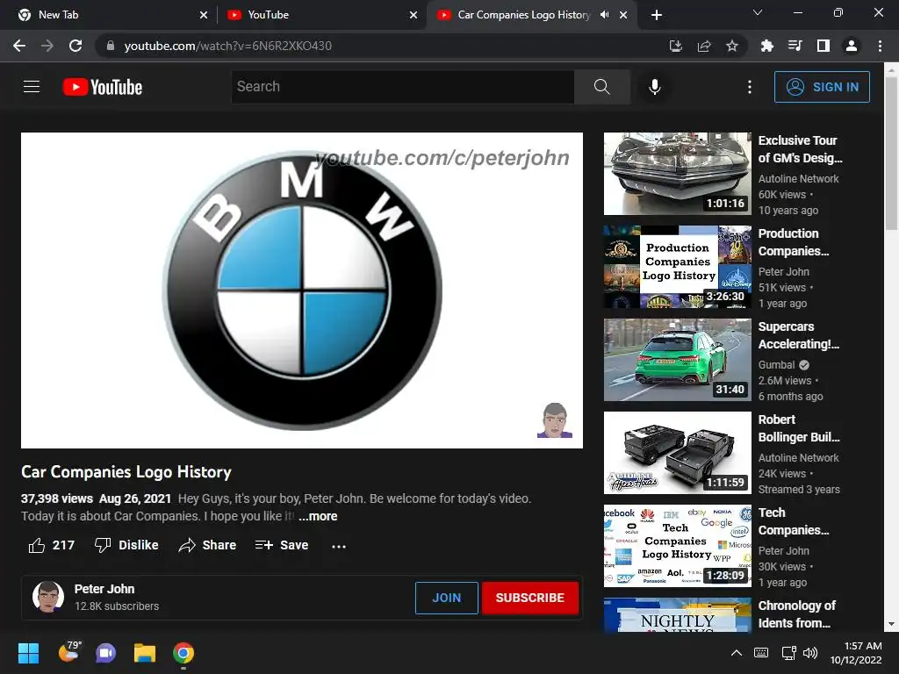Open Robert Bollinger video thumbnail

[677, 452]
